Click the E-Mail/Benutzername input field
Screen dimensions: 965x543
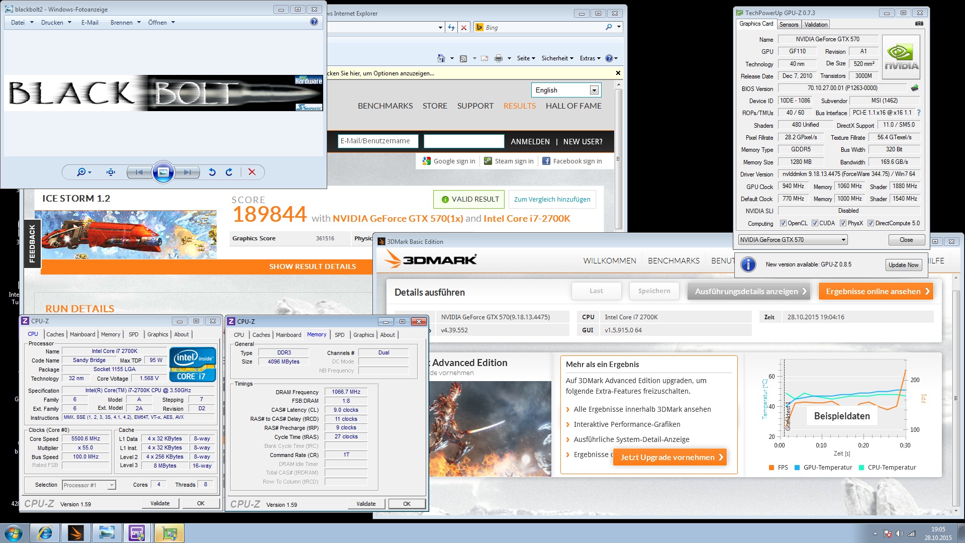pos(378,141)
